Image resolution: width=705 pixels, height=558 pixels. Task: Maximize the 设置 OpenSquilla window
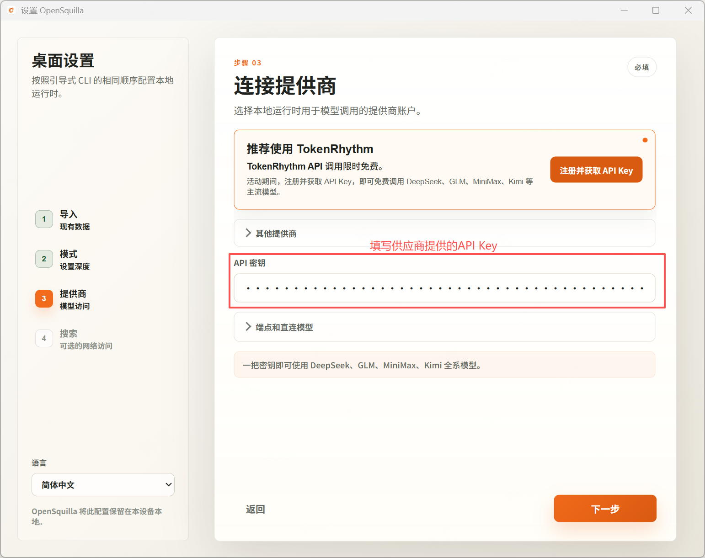[656, 10]
